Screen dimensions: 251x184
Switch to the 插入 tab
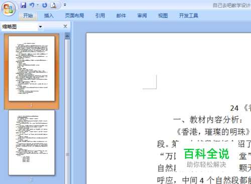coord(49,16)
